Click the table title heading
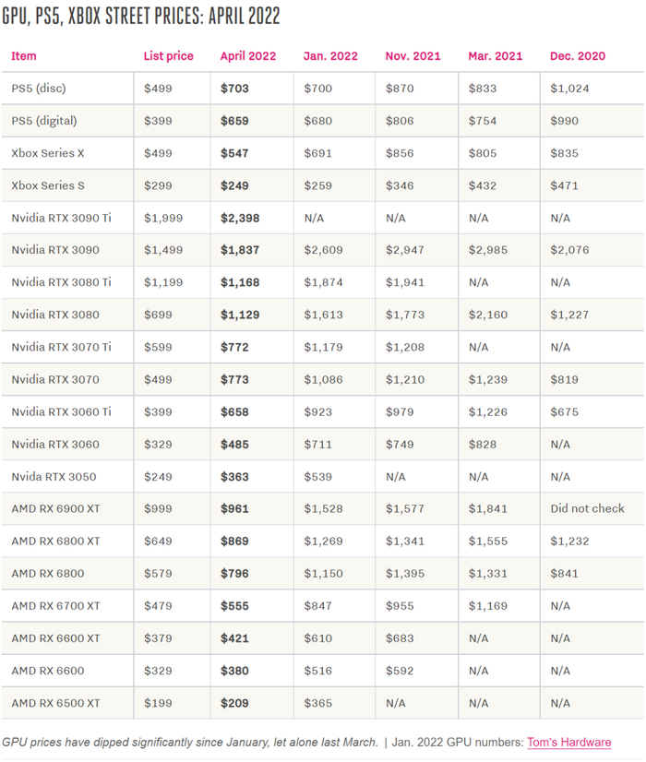Viewport: 646px width, 762px height. 141,18
